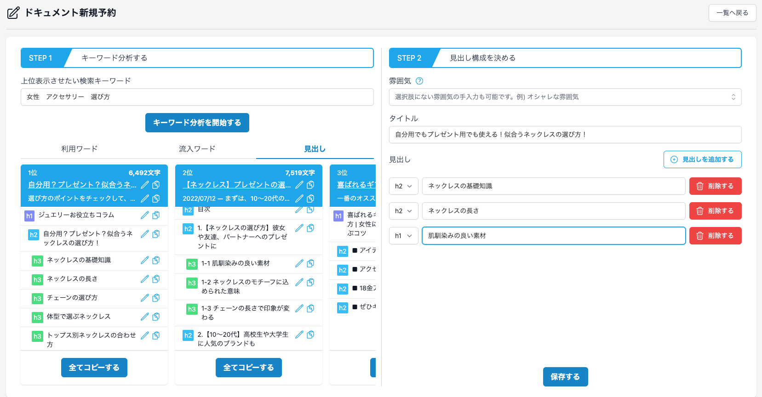
Task: Open heading level dropdown for ネックレスの基礎知識 input
Action: 404,186
